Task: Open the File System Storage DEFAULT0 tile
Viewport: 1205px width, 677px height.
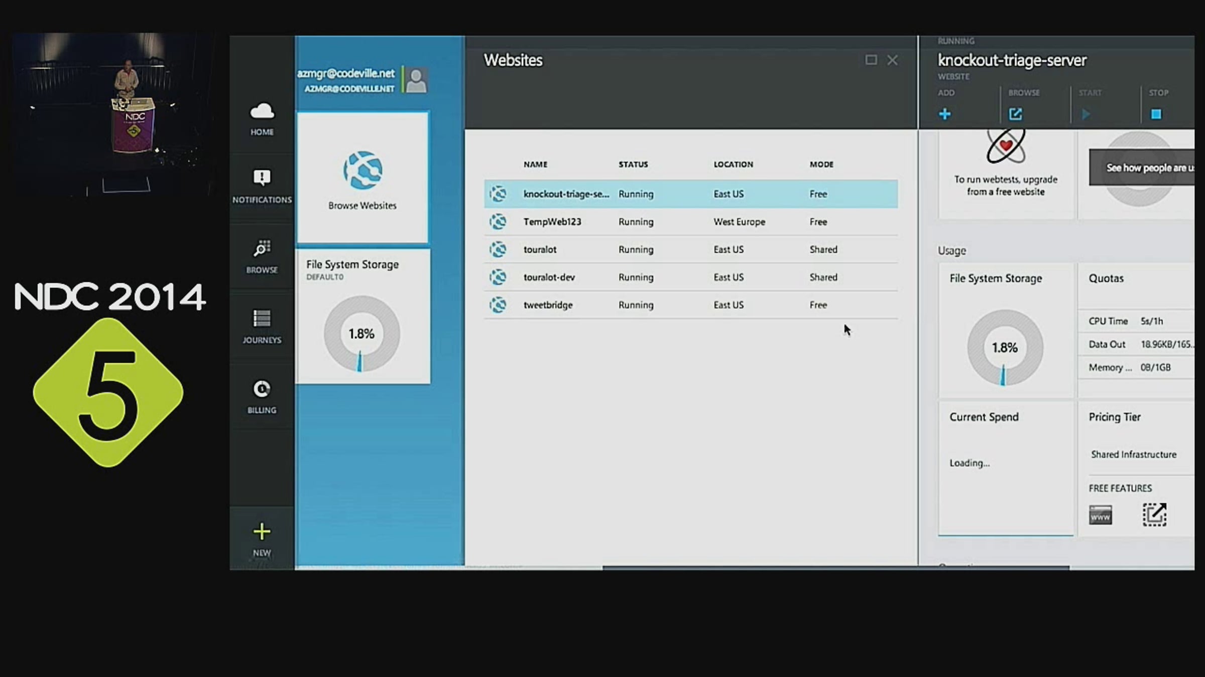Action: 363,316
